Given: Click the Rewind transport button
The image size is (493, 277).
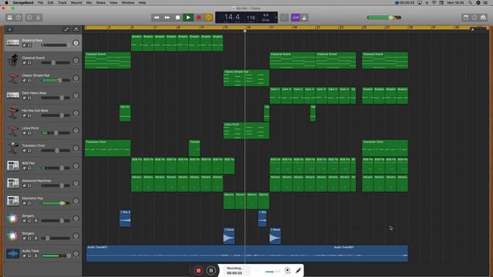Looking at the screenshot, I should [156, 18].
